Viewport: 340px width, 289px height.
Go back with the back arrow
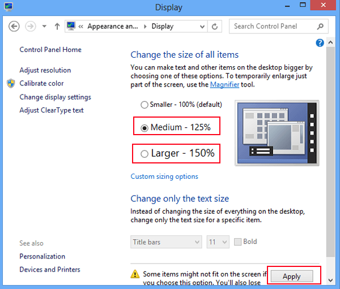(14, 27)
